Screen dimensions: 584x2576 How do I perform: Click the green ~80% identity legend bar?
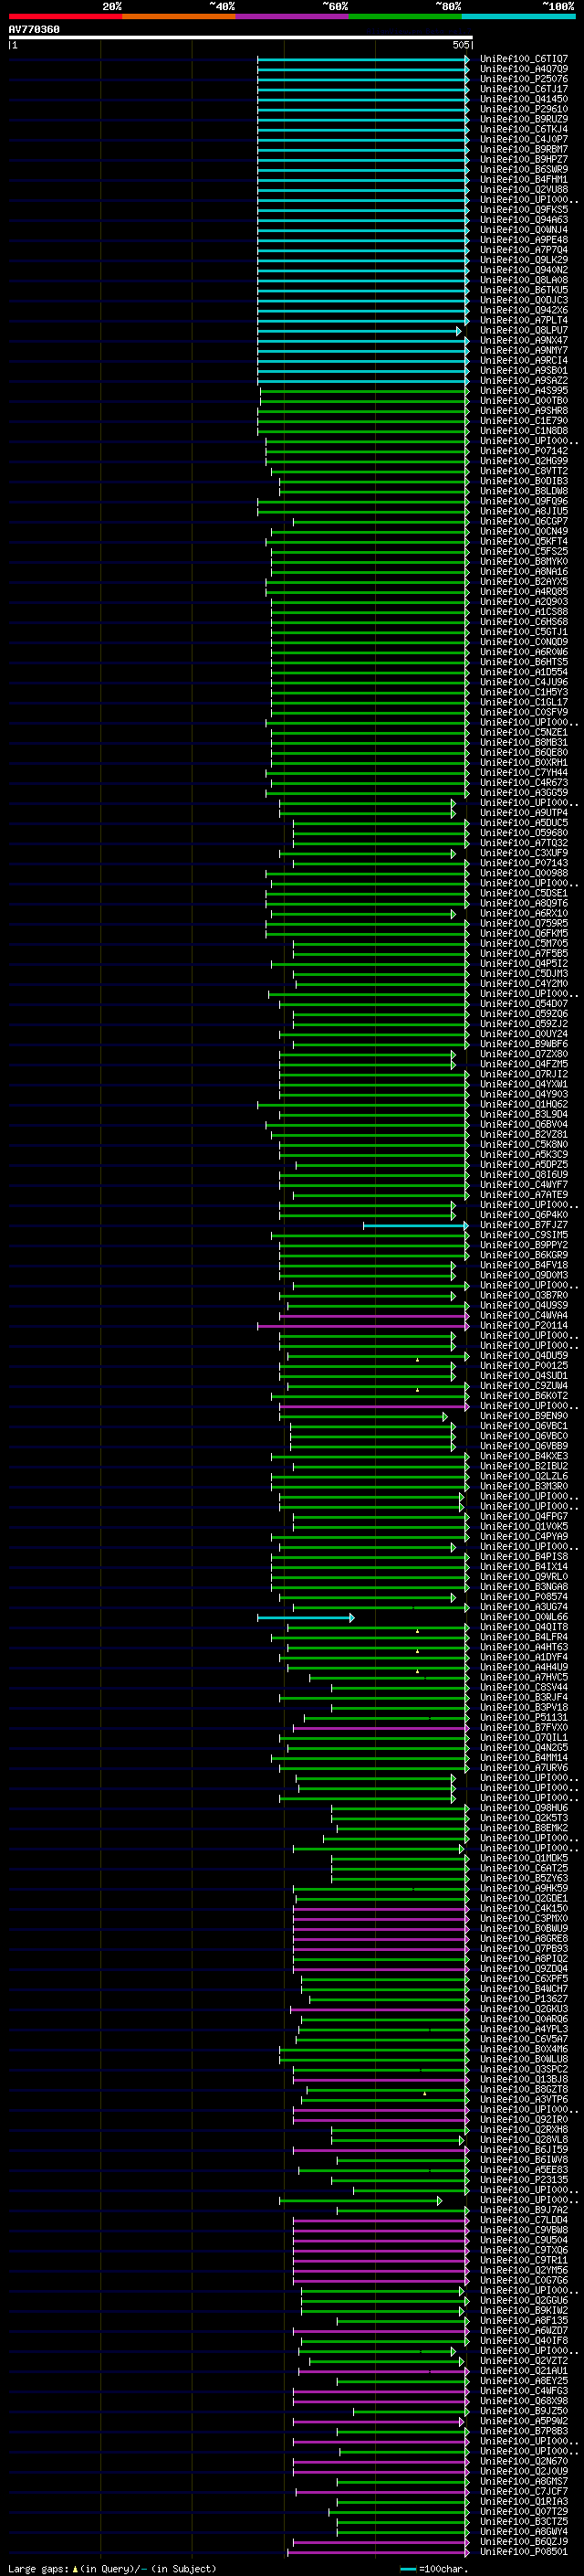pyautogui.click(x=405, y=16)
